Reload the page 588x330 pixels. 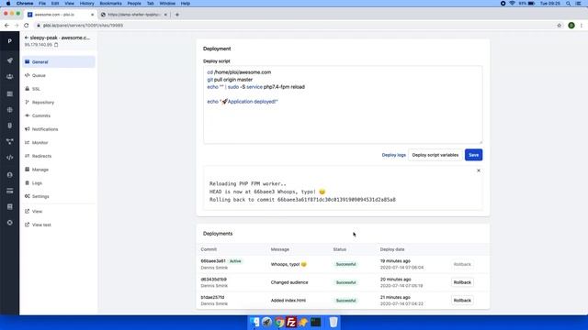click(27, 26)
